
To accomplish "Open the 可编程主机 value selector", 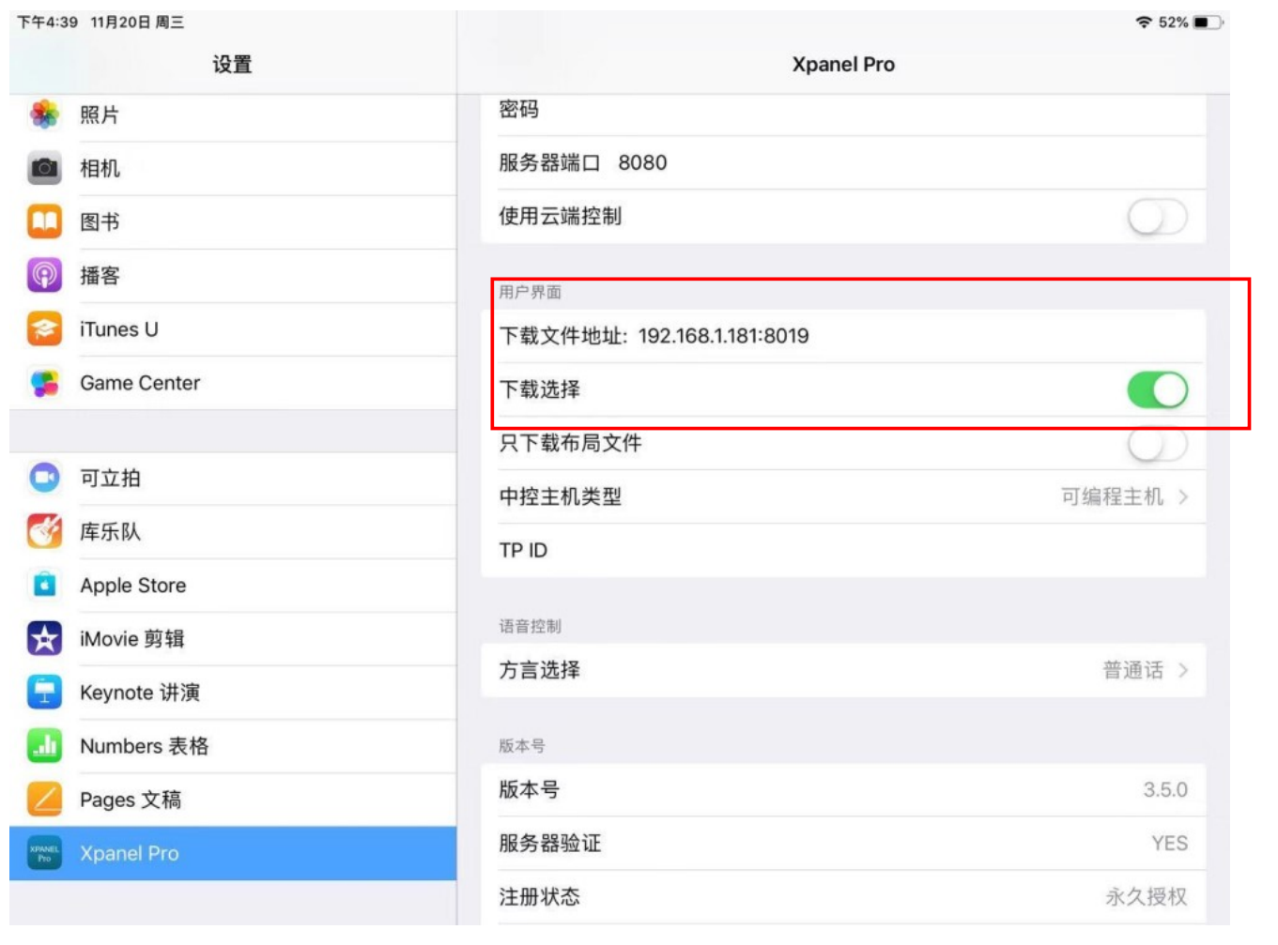I will click(x=1112, y=496).
